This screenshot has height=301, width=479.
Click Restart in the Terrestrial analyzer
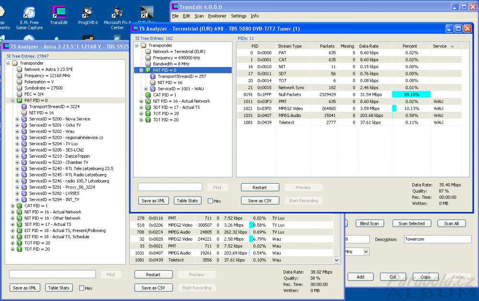260,187
